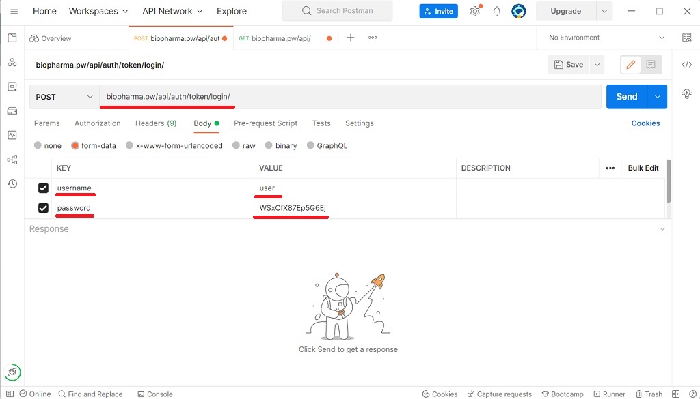Screen dimensions: 700x399
Task: Open the code snippet icon
Action: click(x=687, y=65)
